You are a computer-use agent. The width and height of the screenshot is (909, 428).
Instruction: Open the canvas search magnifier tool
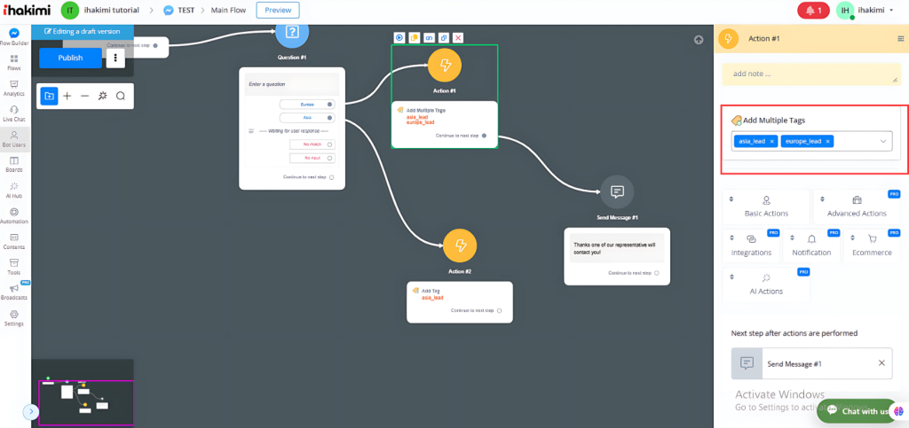pos(121,96)
